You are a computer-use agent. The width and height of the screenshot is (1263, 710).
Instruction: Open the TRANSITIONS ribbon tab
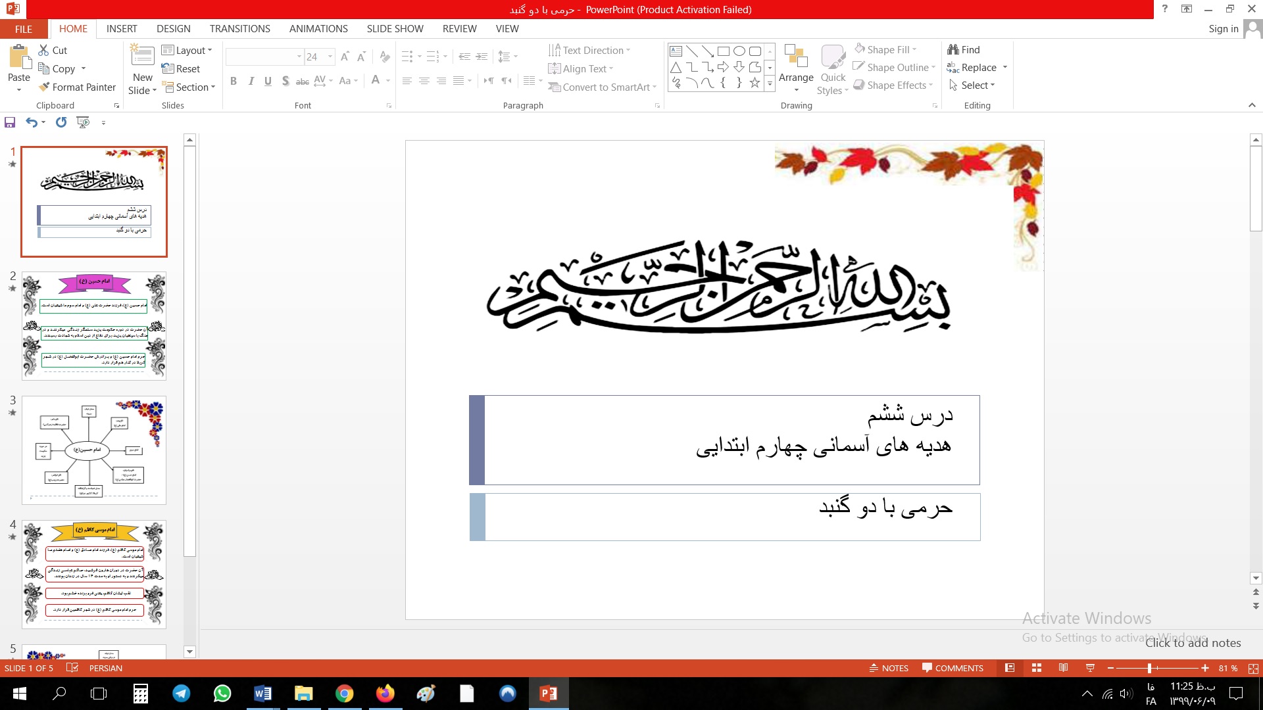coord(239,29)
